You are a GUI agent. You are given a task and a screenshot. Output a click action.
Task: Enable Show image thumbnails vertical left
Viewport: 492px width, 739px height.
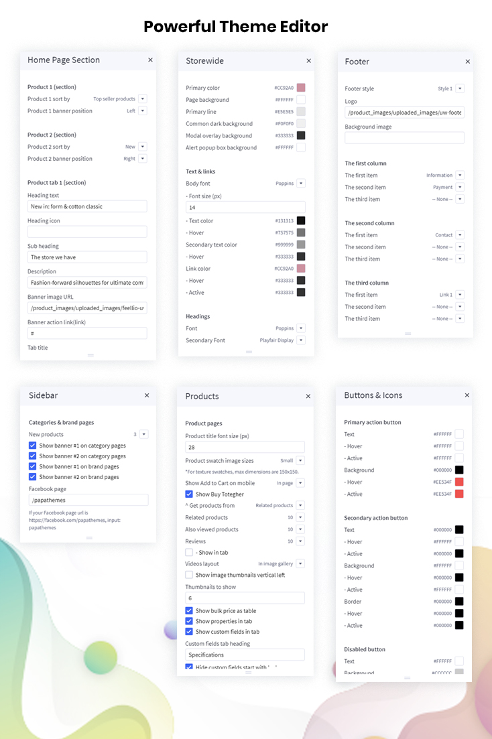pyautogui.click(x=189, y=575)
